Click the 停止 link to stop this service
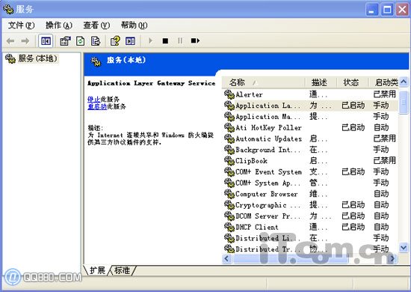This screenshot has width=411, height=292. (94, 100)
